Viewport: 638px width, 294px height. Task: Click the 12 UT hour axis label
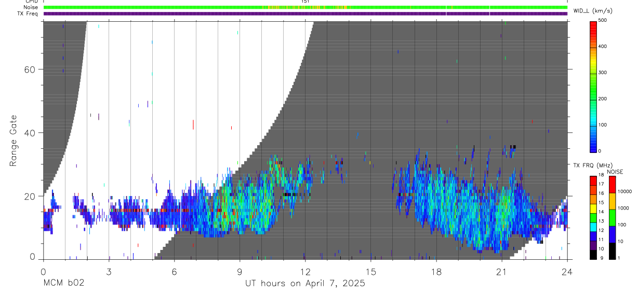click(305, 271)
